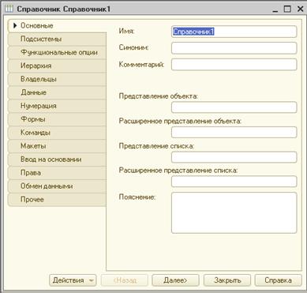Click the Закрыть button

(x=227, y=280)
